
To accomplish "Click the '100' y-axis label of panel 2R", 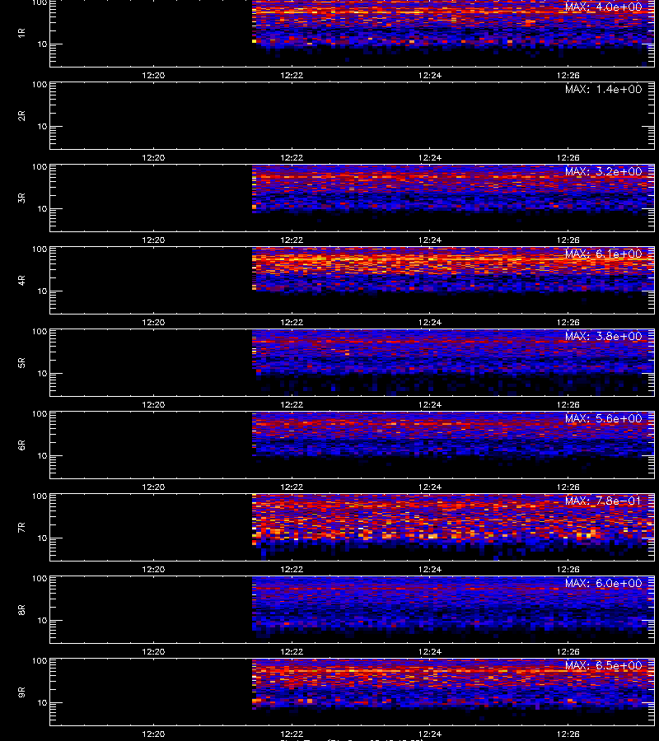I will coord(40,85).
